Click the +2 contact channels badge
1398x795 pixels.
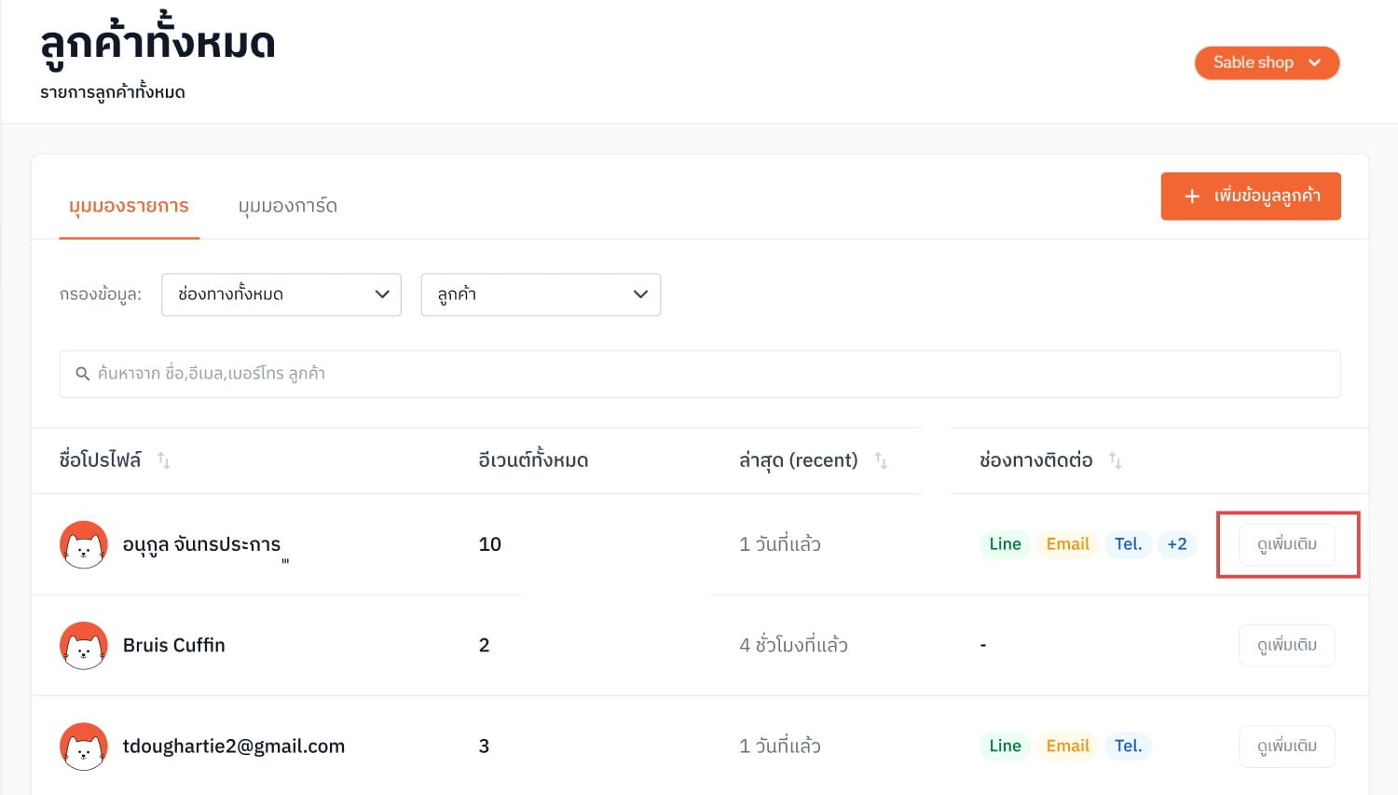[1177, 544]
